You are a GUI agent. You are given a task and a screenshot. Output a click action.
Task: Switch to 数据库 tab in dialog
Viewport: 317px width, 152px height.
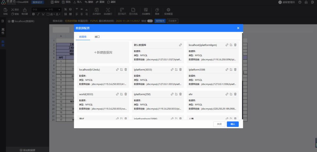coord(83,37)
